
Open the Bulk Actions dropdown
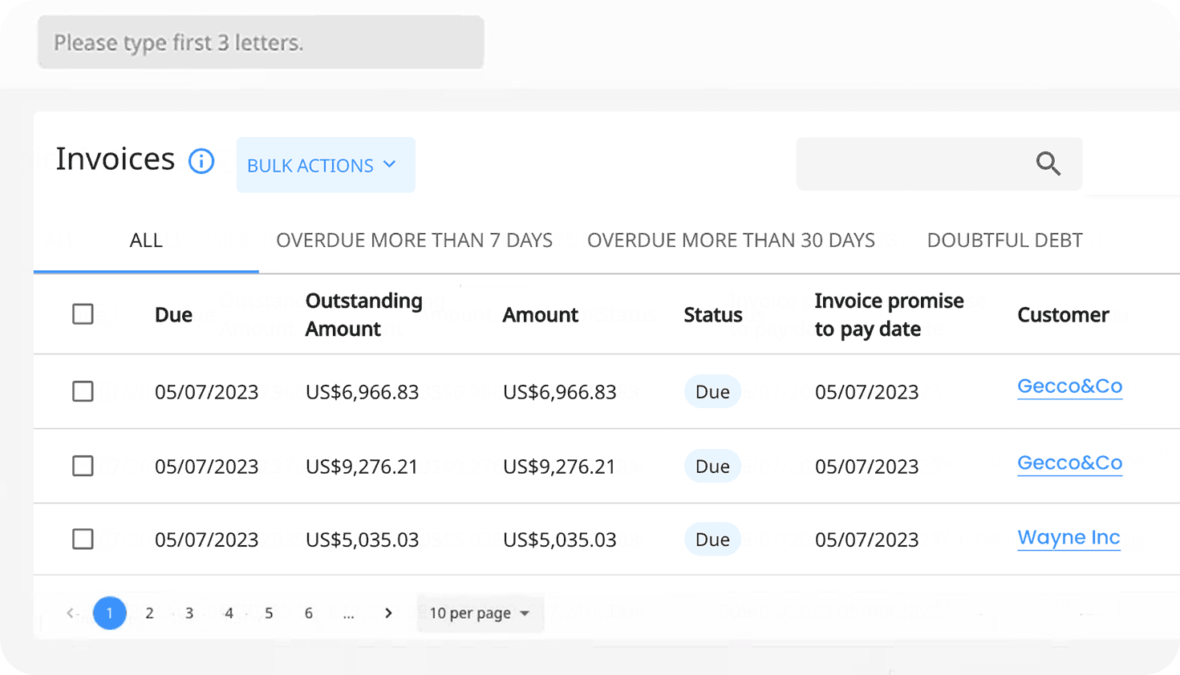pos(325,165)
